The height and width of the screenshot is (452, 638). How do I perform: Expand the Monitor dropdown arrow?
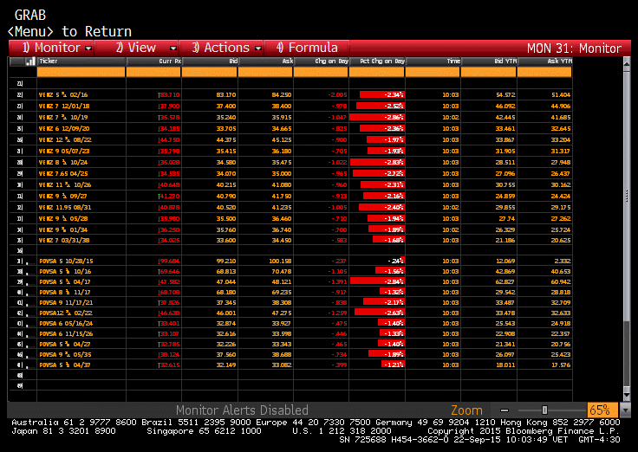[88, 48]
